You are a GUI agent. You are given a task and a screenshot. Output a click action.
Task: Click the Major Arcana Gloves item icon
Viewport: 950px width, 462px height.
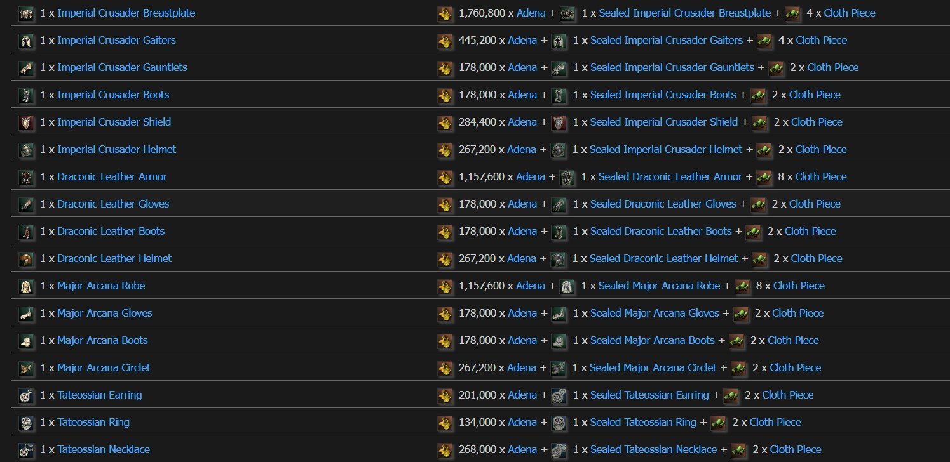(26, 313)
